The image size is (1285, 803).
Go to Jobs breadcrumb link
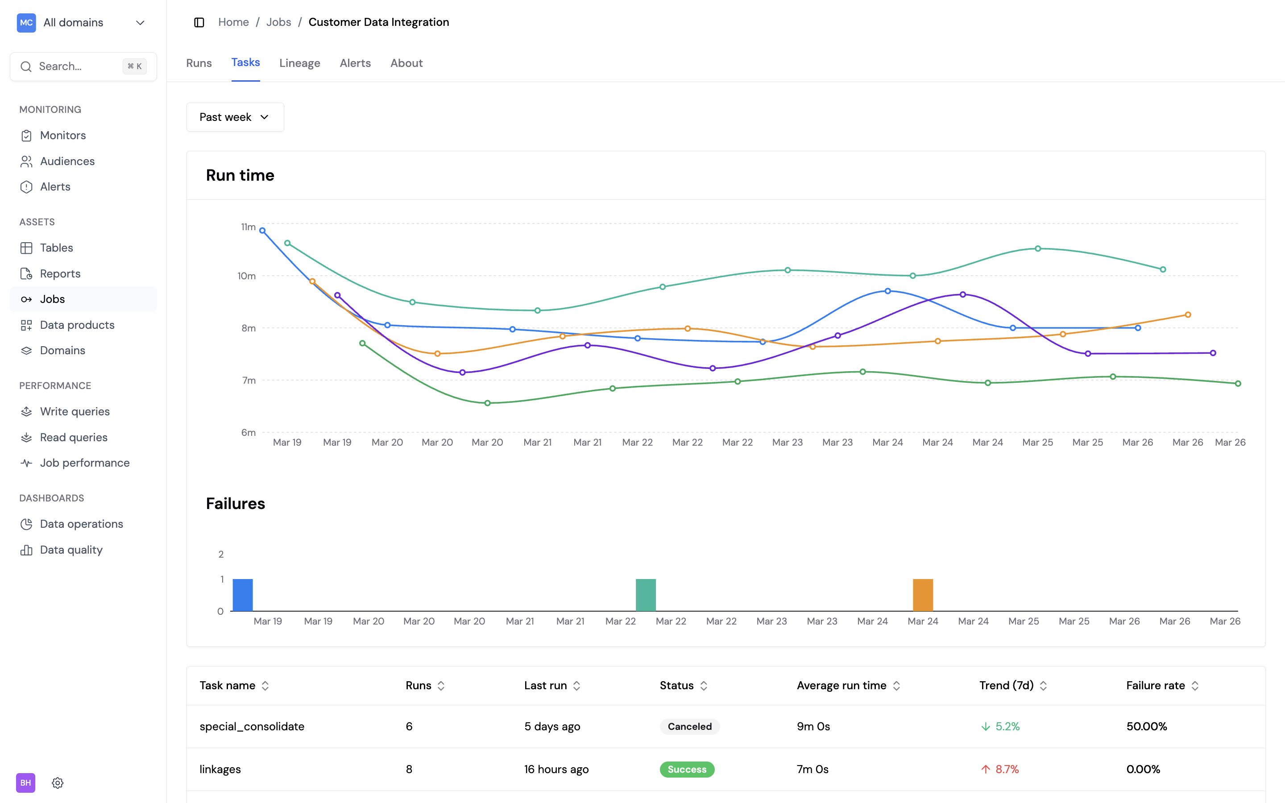(x=278, y=22)
